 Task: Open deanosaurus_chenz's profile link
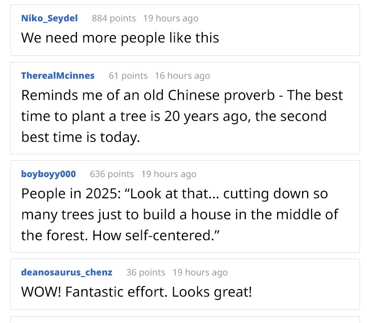[x=67, y=273]
